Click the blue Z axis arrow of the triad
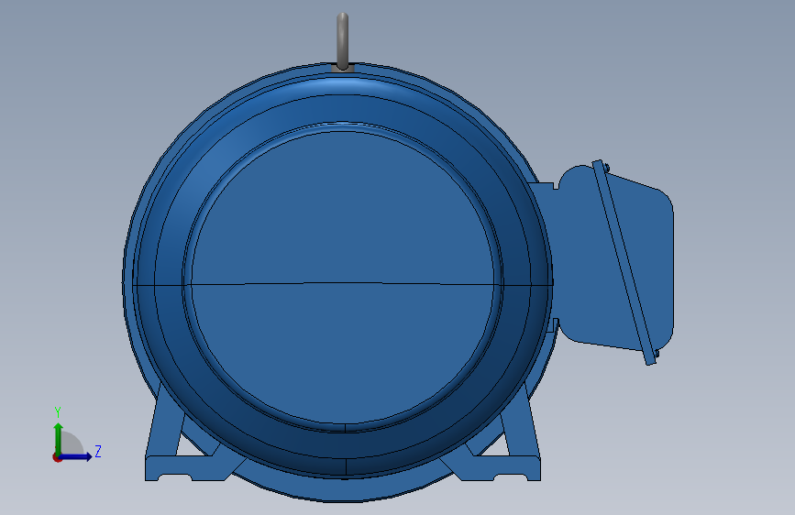Screen dimensions: 795x515 (x=75, y=456)
